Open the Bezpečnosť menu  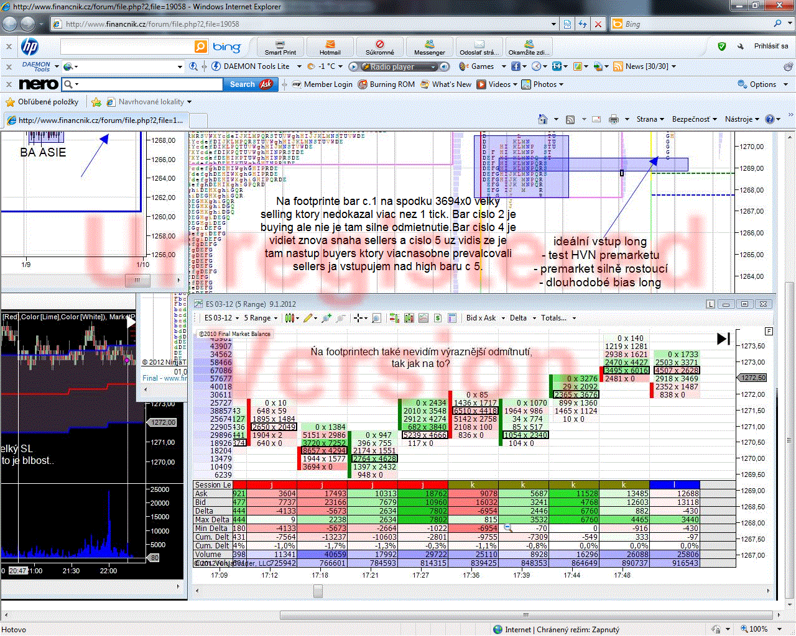(x=694, y=119)
